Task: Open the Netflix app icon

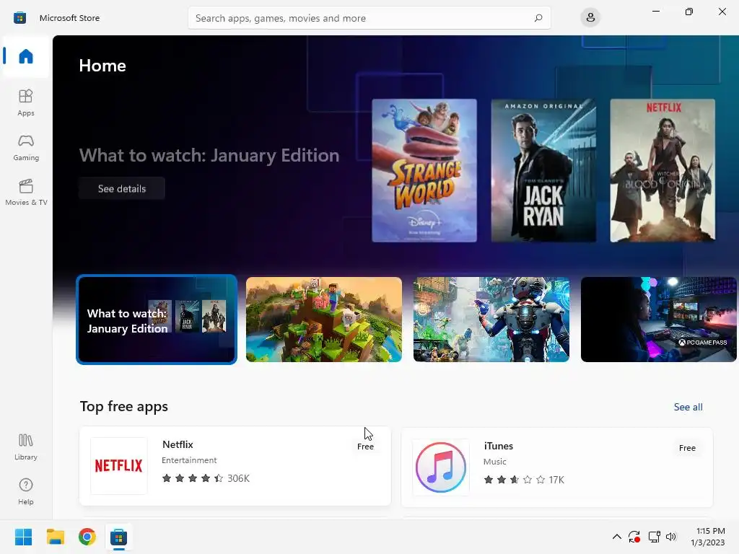Action: coord(119,466)
